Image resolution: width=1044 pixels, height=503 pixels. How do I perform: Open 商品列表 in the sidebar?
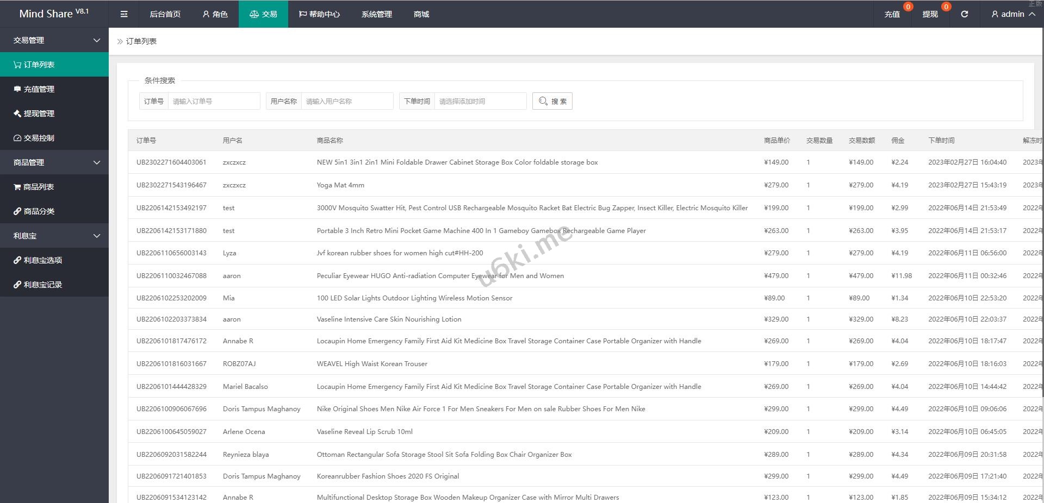click(x=38, y=187)
